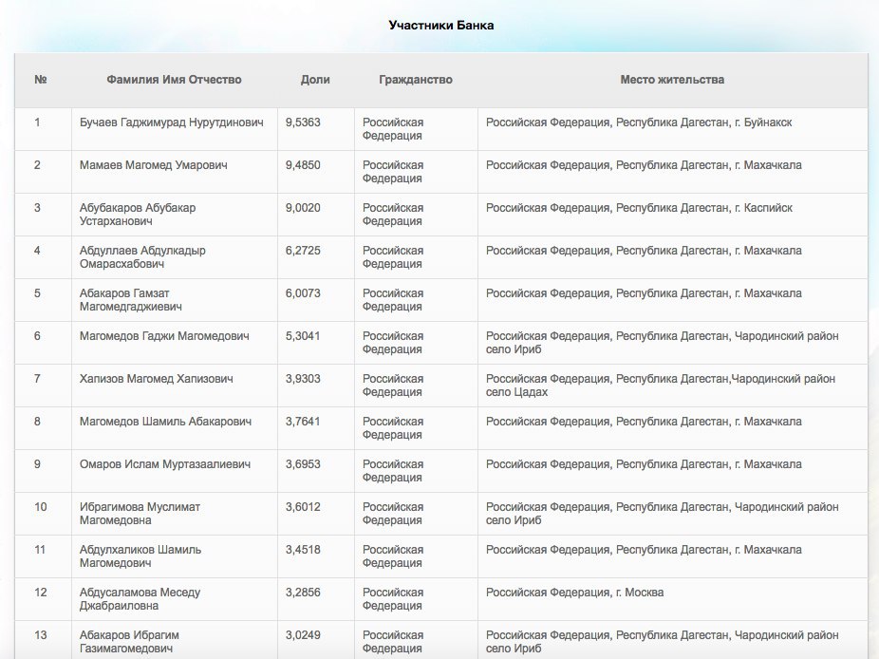Click the 'Фамилия Имя Отчество' column header
The image size is (879, 659).
(x=175, y=80)
